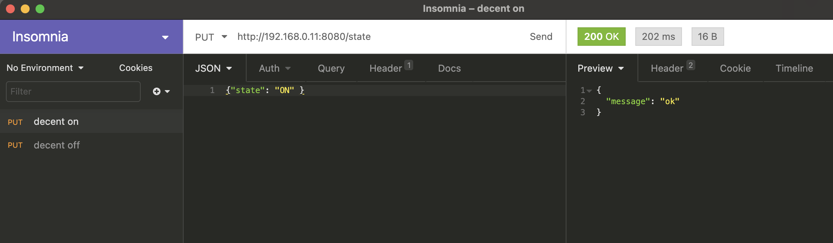
Task: Open the PUT method dropdown
Action: [x=211, y=37]
